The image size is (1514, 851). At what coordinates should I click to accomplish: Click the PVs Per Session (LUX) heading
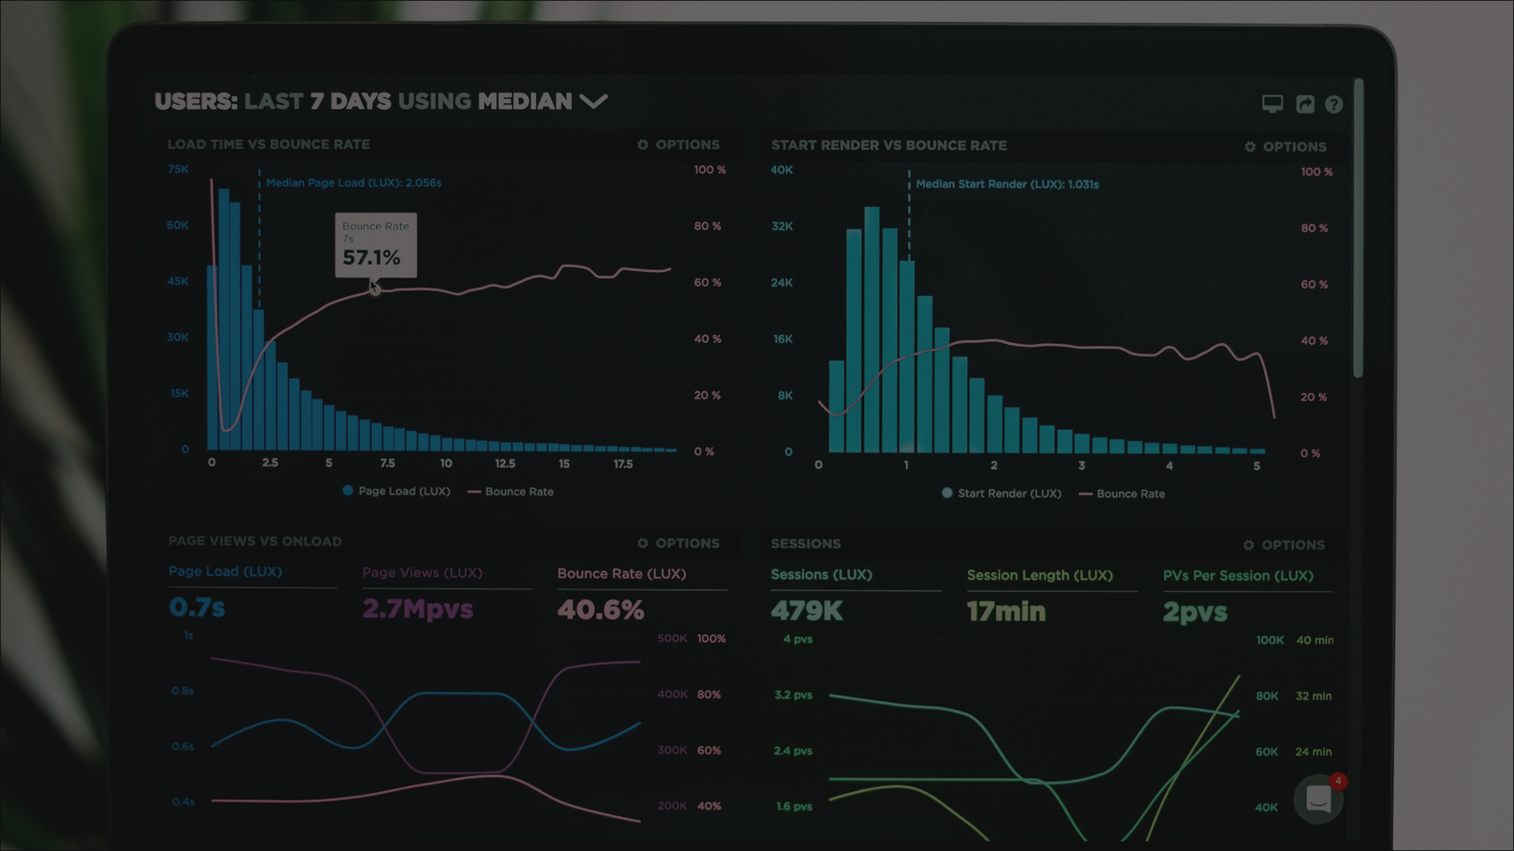pos(1237,576)
